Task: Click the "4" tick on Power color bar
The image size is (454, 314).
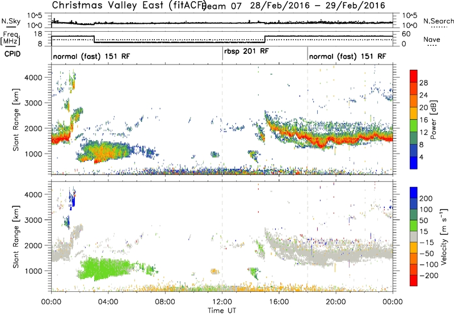Action: [x=421, y=157]
